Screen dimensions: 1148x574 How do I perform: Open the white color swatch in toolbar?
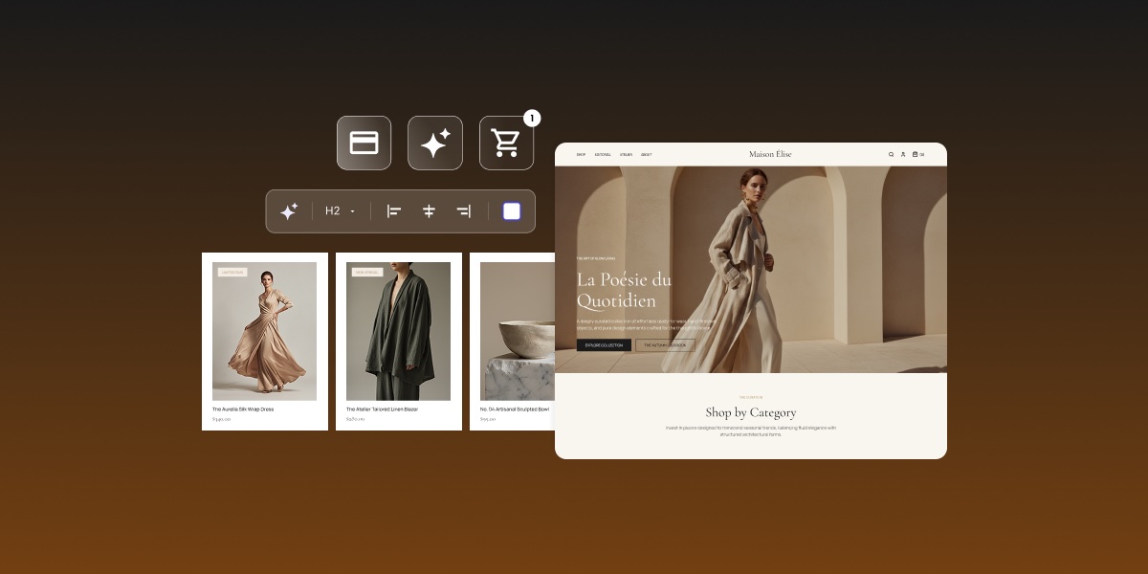click(x=512, y=211)
